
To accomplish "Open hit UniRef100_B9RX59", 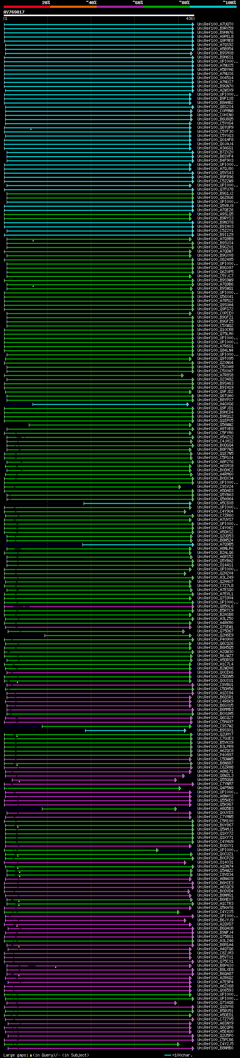I will pyautogui.click(x=215, y=29).
